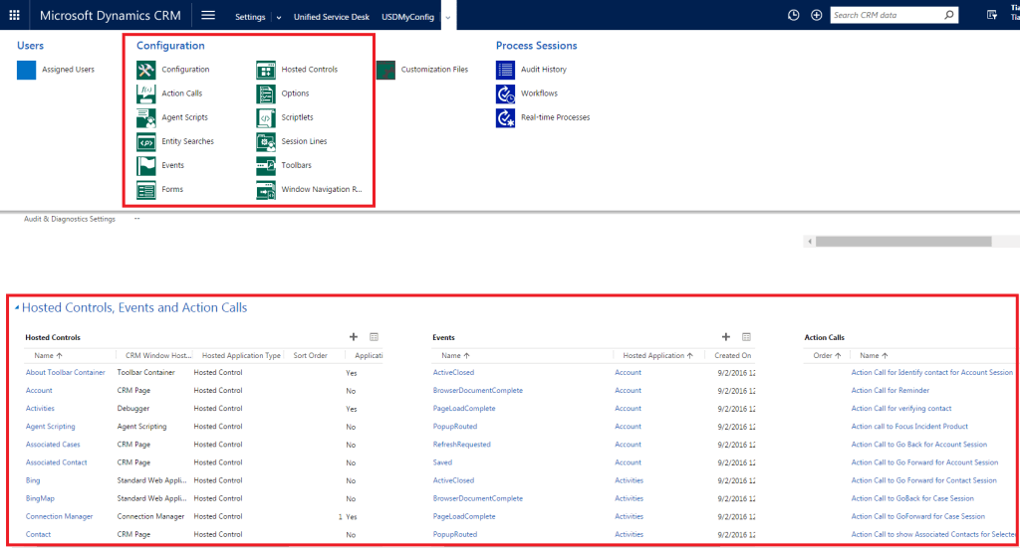
Task: Click the search magnifier icon
Action: click(x=949, y=15)
